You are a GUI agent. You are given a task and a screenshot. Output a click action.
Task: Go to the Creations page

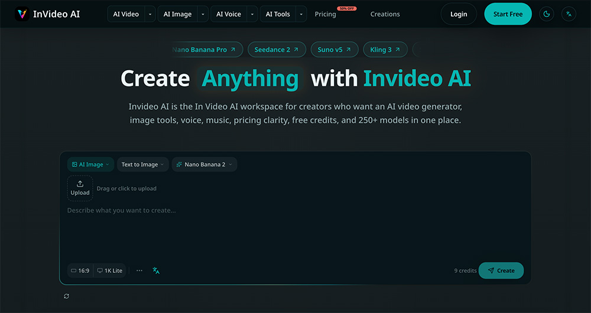[385, 14]
